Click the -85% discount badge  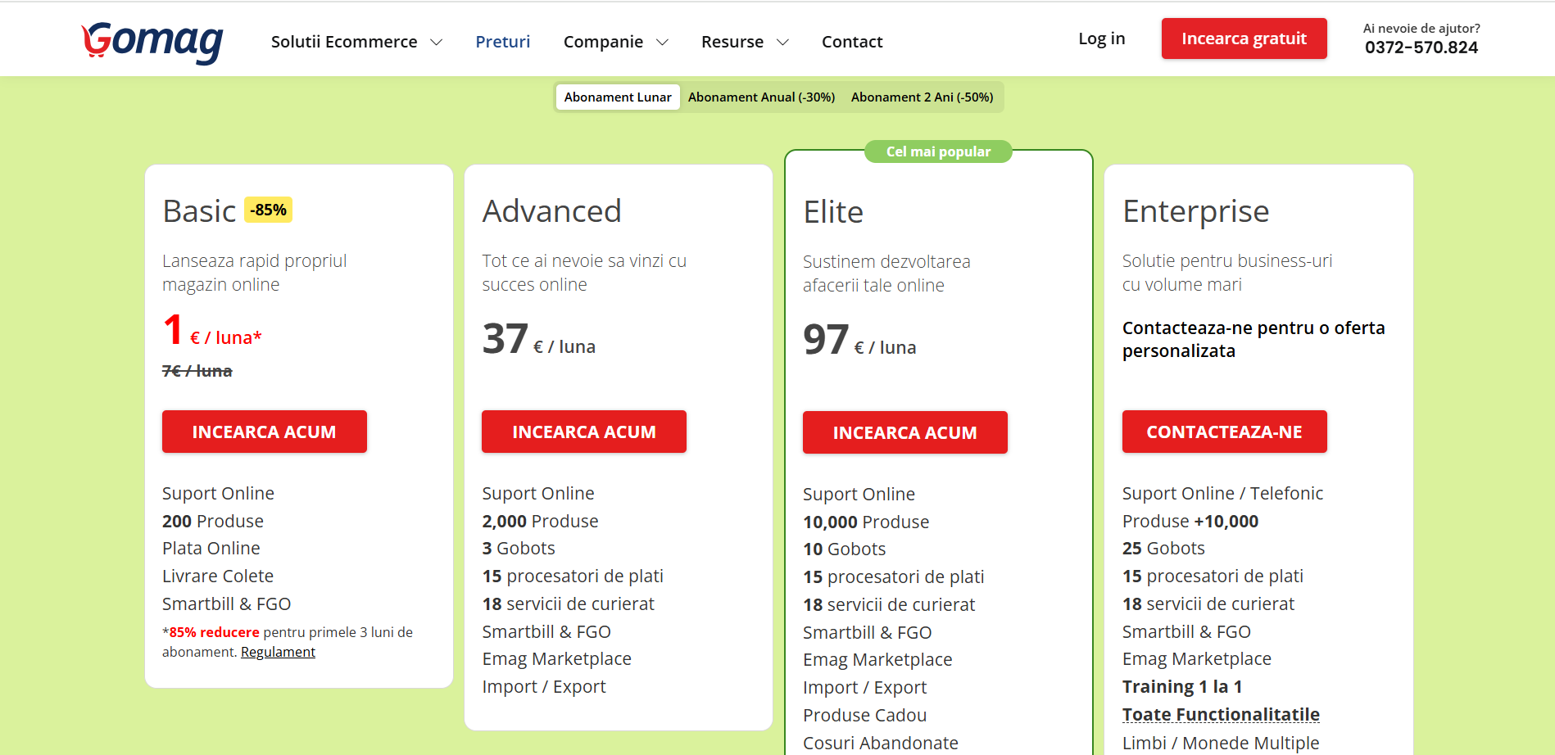click(x=268, y=210)
